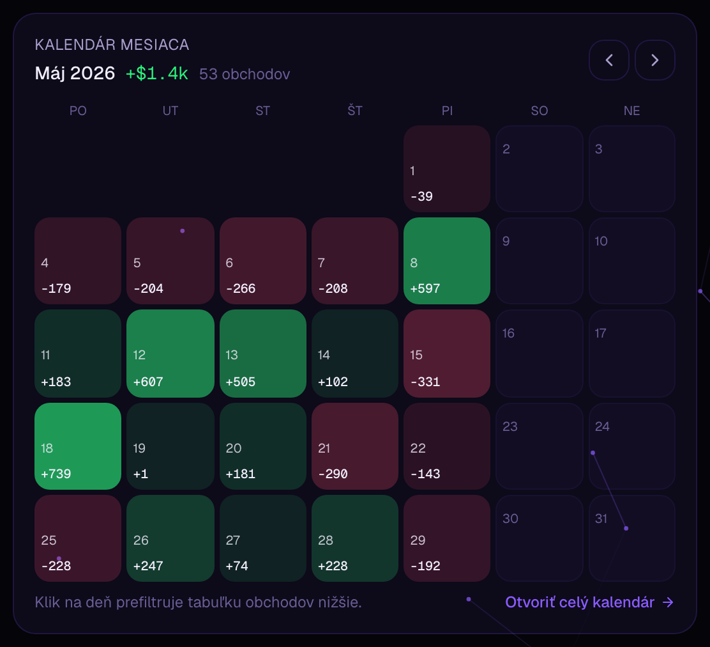Pick the May 11 cell showing +183
The height and width of the screenshot is (647, 710).
78,354
